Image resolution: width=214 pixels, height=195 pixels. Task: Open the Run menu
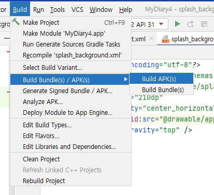(38, 9)
